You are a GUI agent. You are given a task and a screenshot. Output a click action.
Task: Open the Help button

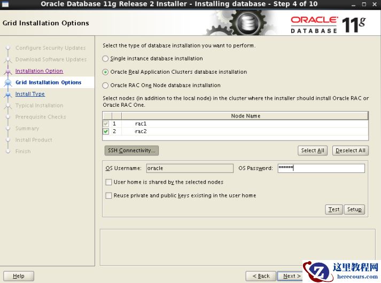tap(19, 276)
